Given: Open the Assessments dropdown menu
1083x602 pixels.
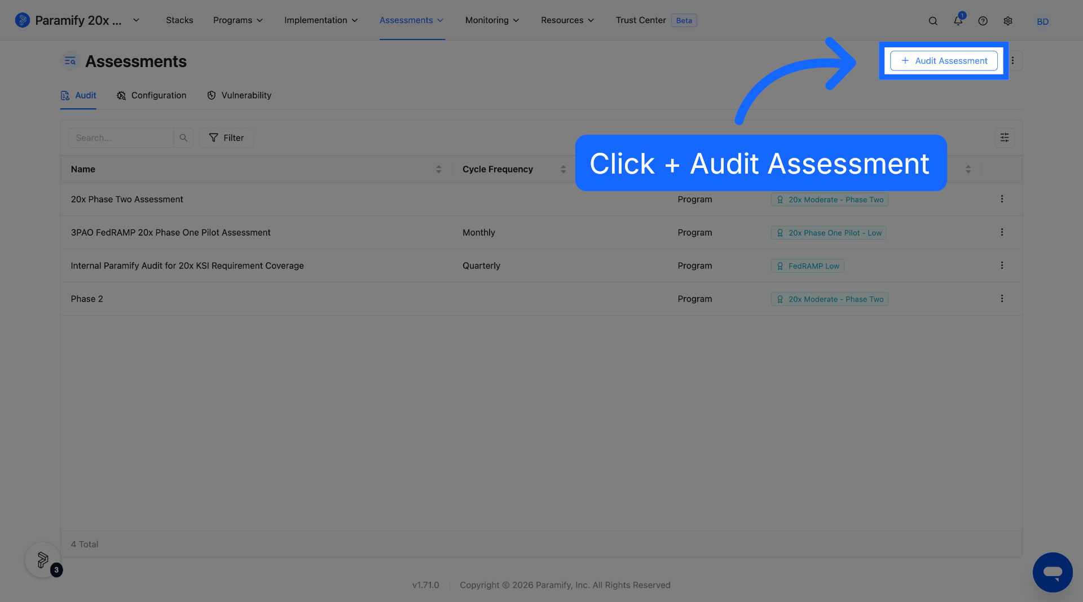Looking at the screenshot, I should click(x=412, y=20).
